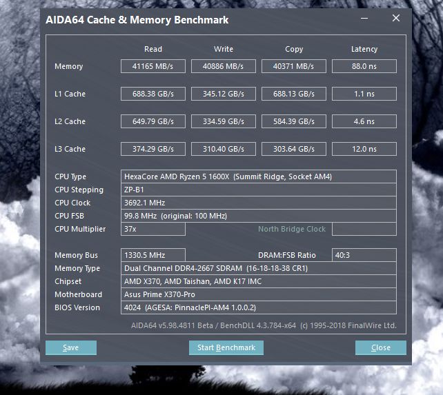
Task: Select Memory read value 41165 MB/s
Action: pos(153,66)
